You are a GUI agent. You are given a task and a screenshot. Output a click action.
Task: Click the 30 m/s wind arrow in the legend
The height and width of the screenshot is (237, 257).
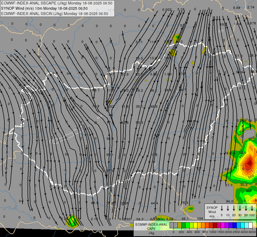tap(240, 208)
